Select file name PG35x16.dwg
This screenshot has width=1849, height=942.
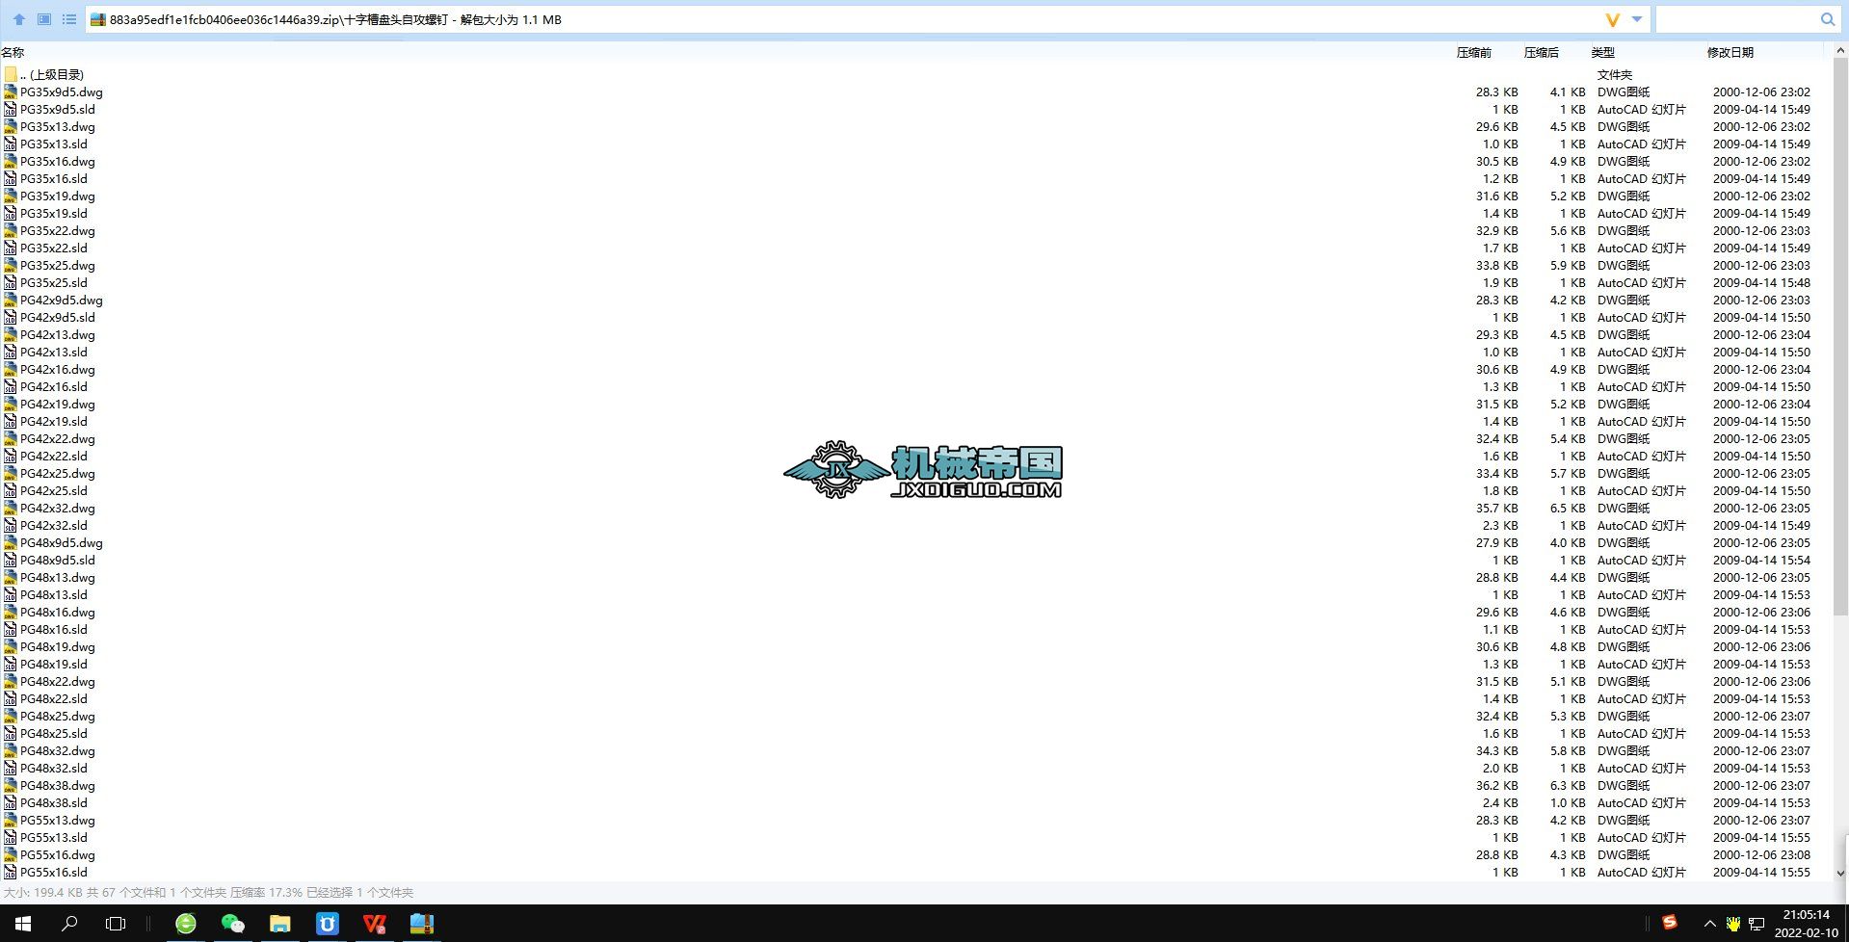[58, 162]
